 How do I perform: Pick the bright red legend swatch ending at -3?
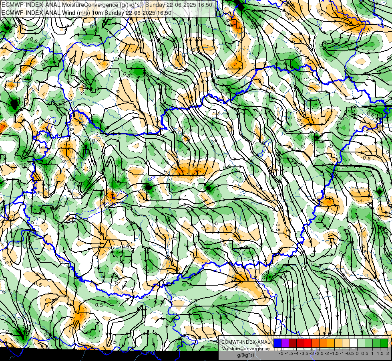pyautogui.click(x=308, y=343)
